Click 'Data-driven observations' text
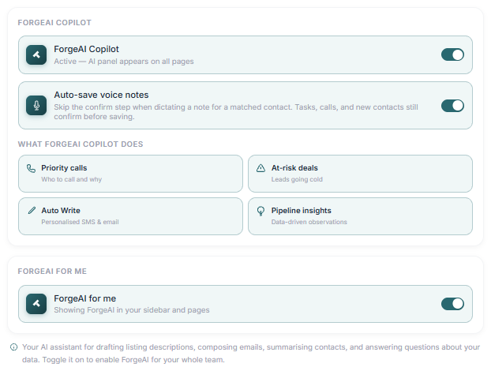 (309, 222)
